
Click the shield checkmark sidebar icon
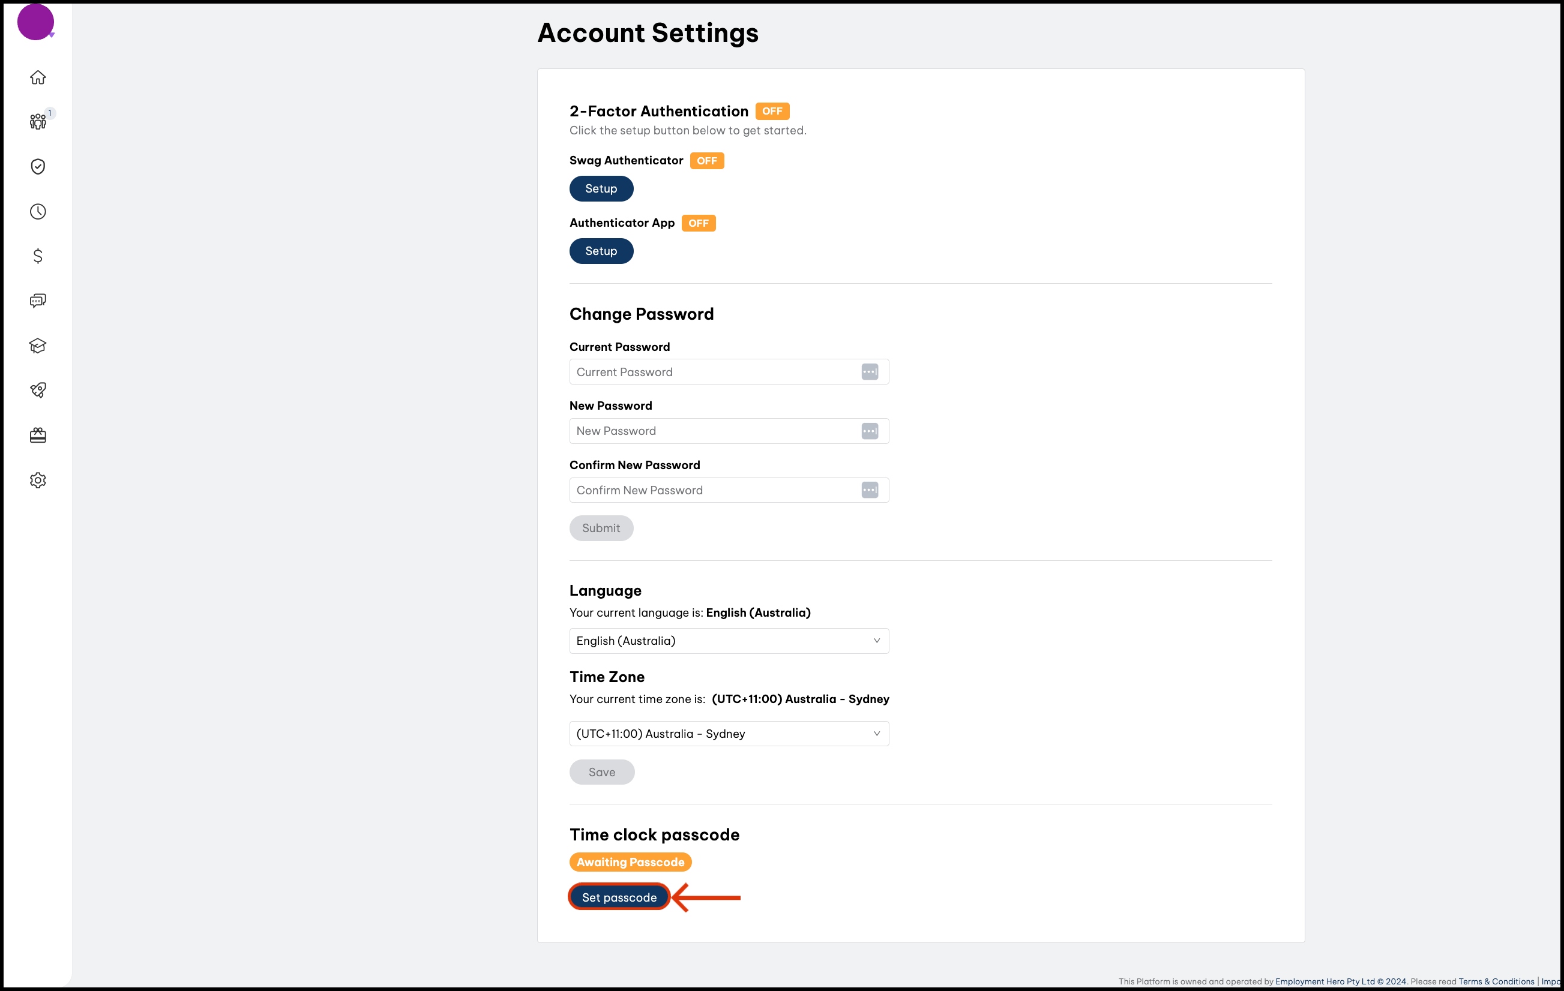click(x=38, y=167)
